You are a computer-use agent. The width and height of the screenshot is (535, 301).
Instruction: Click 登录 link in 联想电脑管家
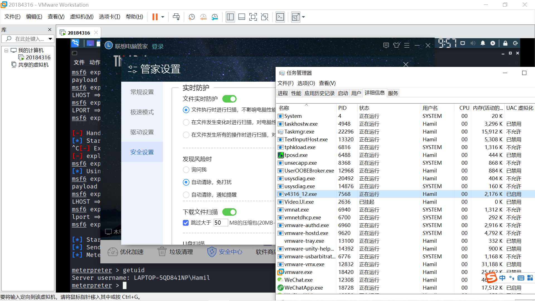158,46
